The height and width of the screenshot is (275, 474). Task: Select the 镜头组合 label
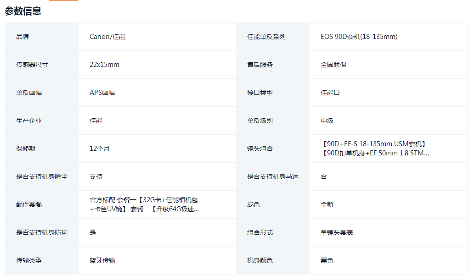[x=260, y=148]
